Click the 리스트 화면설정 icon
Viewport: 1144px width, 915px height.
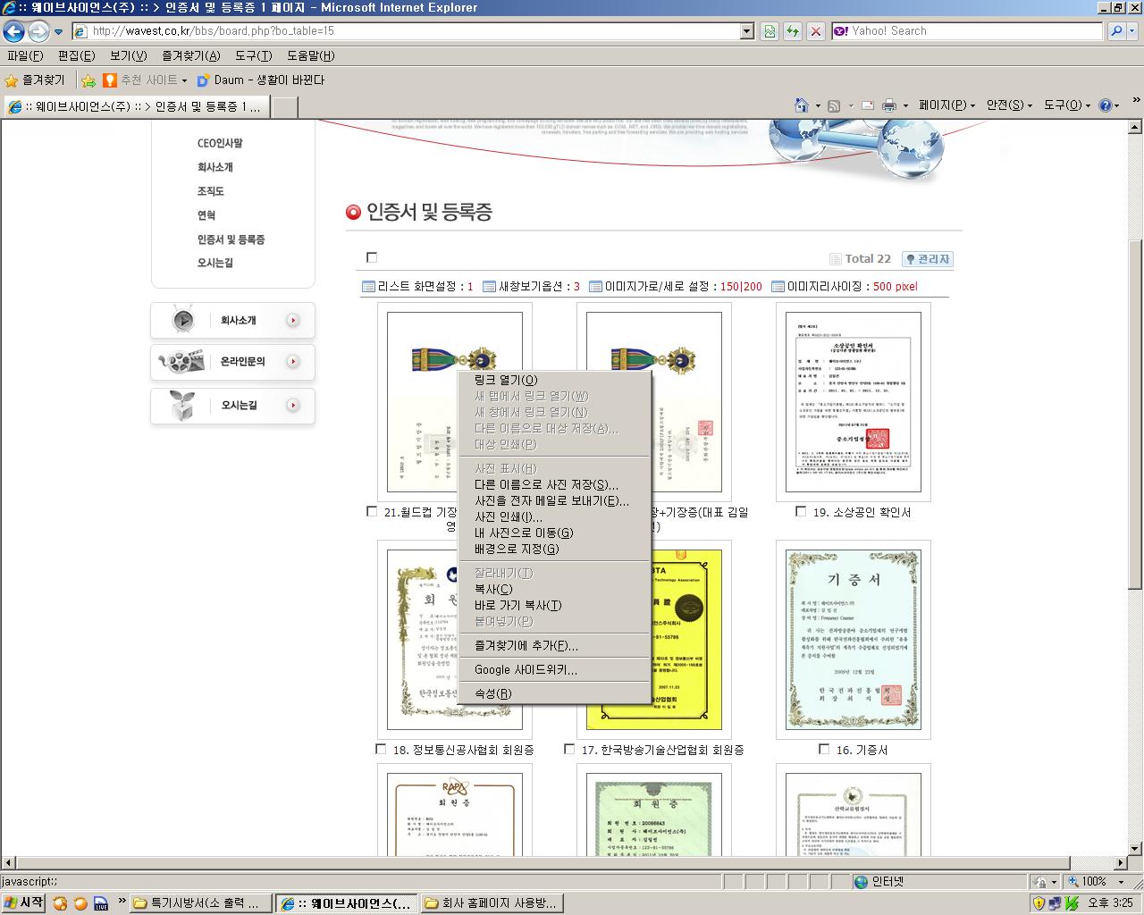click(x=368, y=287)
